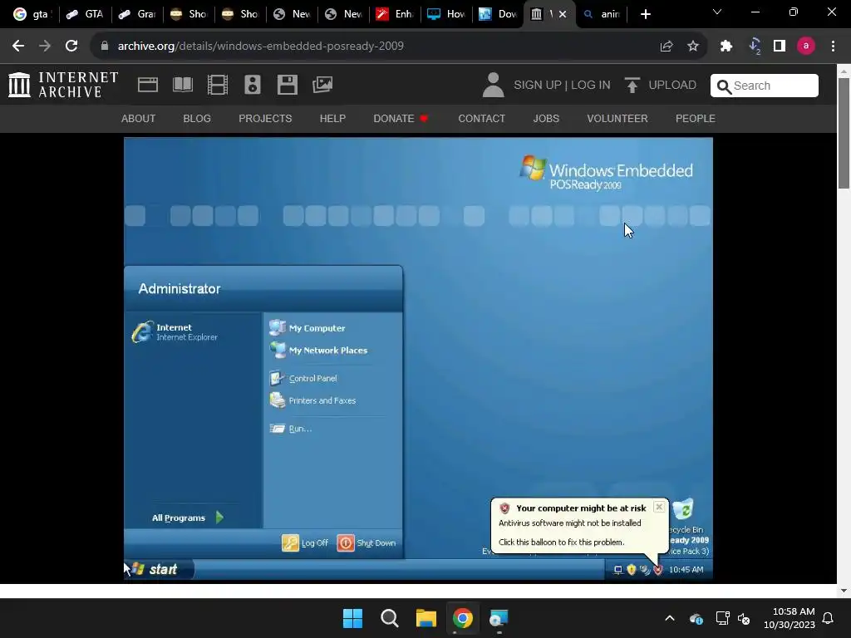
Task: Switch to the 'anin' search tab
Action: click(602, 14)
